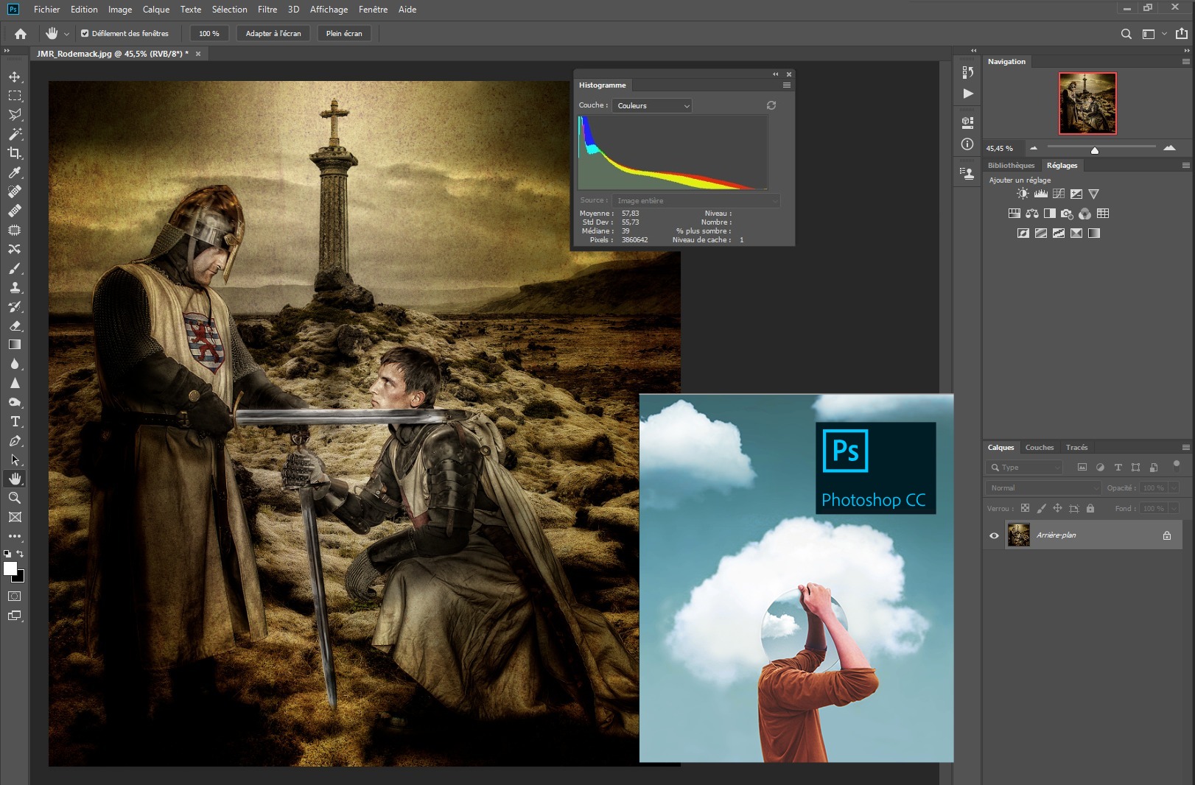Viewport: 1195px width, 785px height.
Task: Select the Eyedropper tool
Action: 15,172
